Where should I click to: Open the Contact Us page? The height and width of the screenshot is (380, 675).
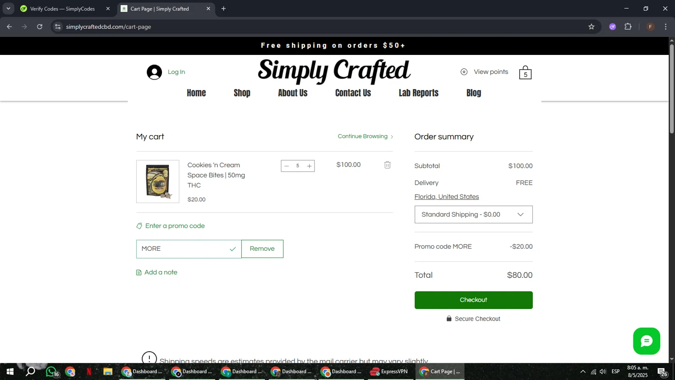click(353, 93)
